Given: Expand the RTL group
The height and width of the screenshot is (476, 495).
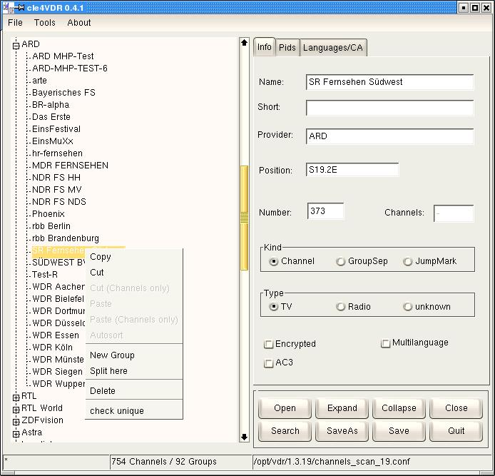Looking at the screenshot, I should click(x=16, y=397).
